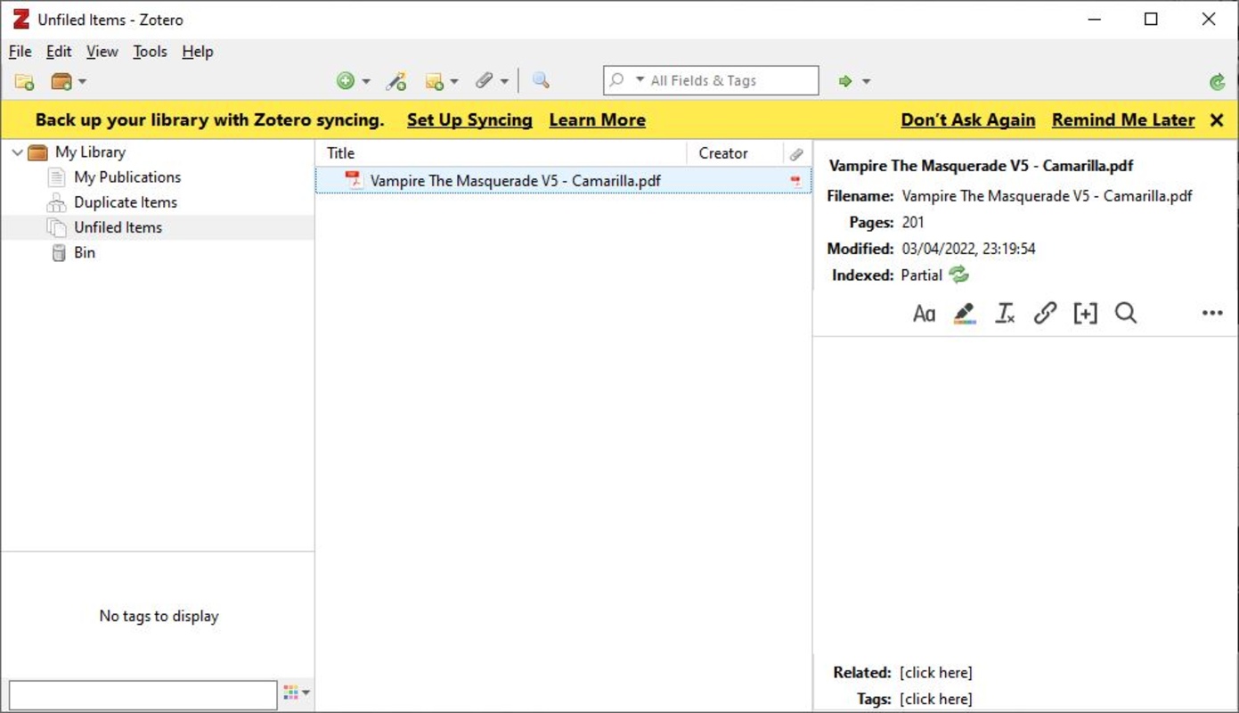Click the clear formatting Tx icon
The image size is (1239, 713).
tap(1005, 314)
